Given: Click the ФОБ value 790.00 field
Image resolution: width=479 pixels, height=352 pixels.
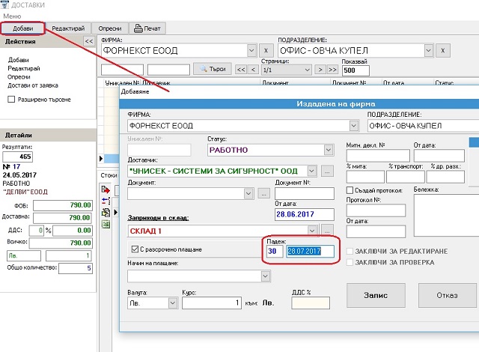Looking at the screenshot, I should 63,205.
